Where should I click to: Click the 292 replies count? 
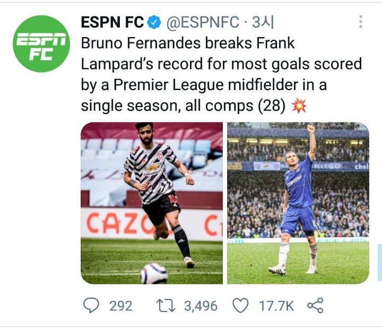pos(121,306)
